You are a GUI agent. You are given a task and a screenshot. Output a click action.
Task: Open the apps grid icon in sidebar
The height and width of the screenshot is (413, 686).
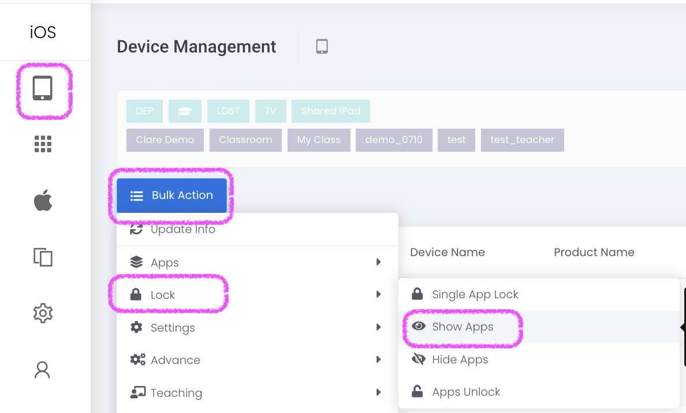[43, 144]
